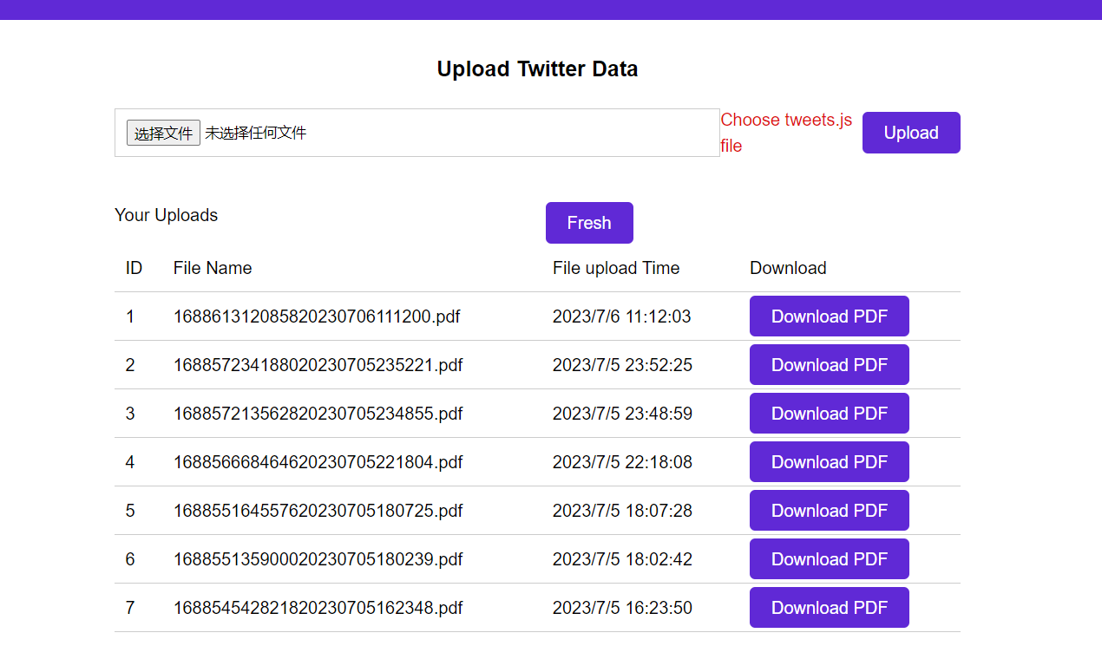Download PDF for upload ID 2

tap(830, 365)
